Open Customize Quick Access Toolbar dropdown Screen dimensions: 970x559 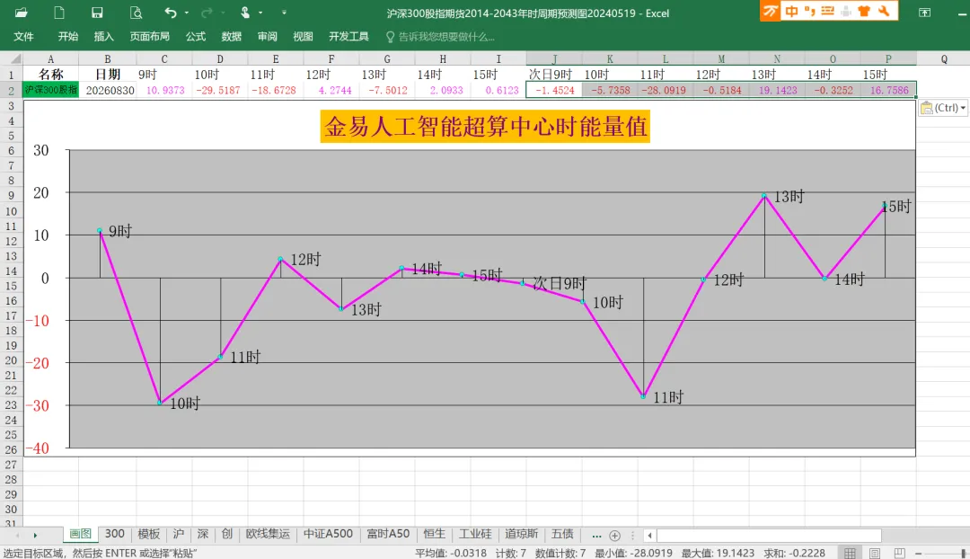[284, 13]
